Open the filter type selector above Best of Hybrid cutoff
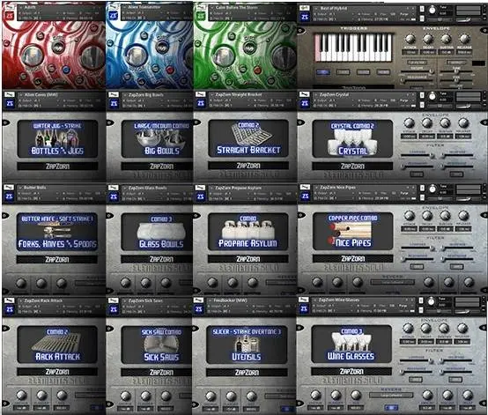Image resolution: width=488 pixels, height=415 pixels. click(417, 63)
